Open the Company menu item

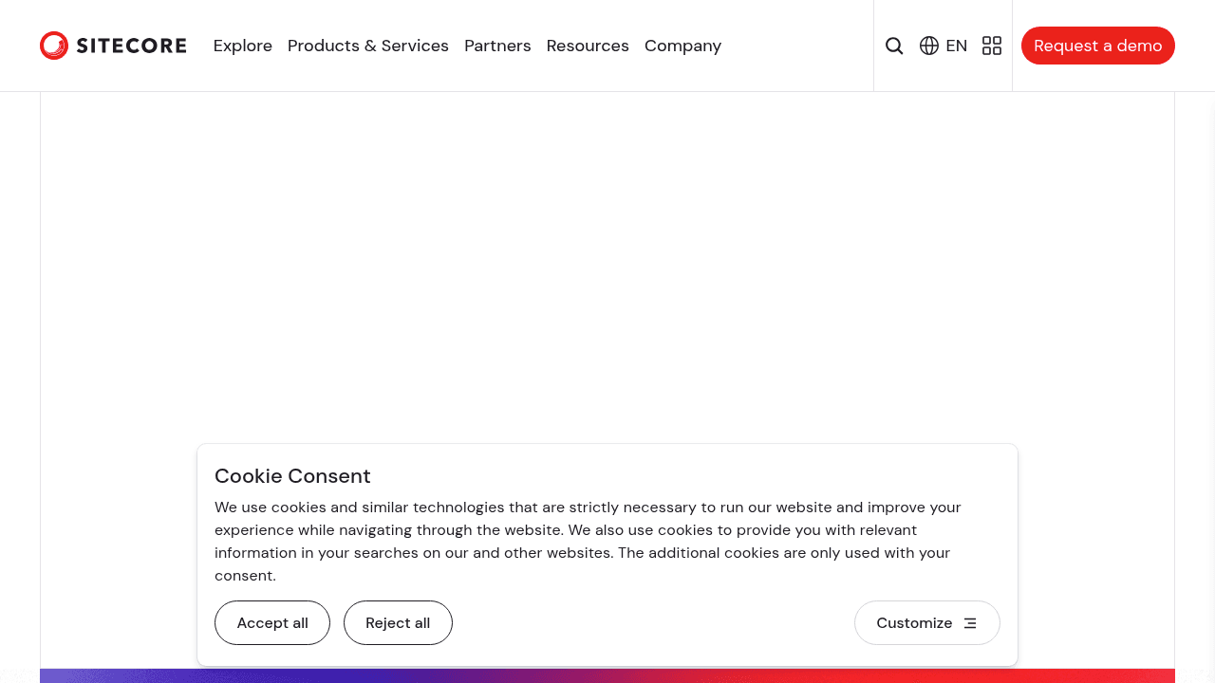(682, 45)
